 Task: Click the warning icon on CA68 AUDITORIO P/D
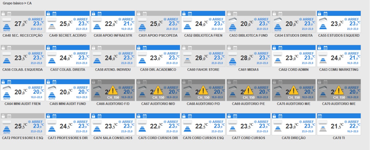(x=203, y=90)
